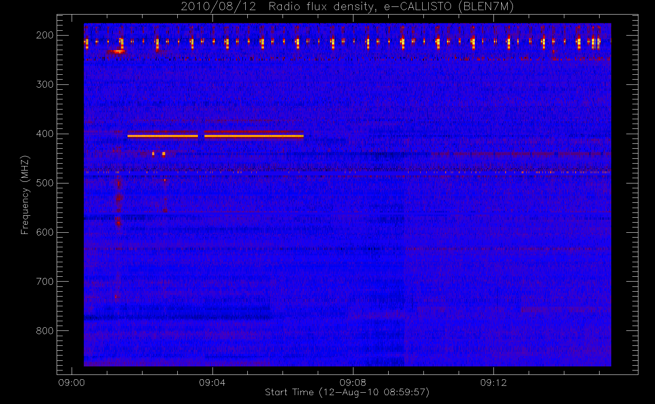Click the longer yellow emission band near 400 MHz

(x=254, y=136)
